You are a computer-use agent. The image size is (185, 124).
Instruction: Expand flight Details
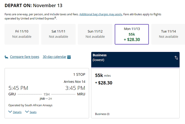17,112
